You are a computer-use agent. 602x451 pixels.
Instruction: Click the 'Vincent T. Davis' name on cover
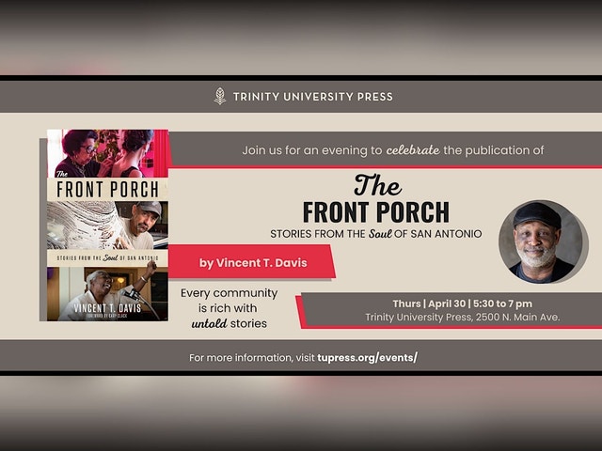107,307
